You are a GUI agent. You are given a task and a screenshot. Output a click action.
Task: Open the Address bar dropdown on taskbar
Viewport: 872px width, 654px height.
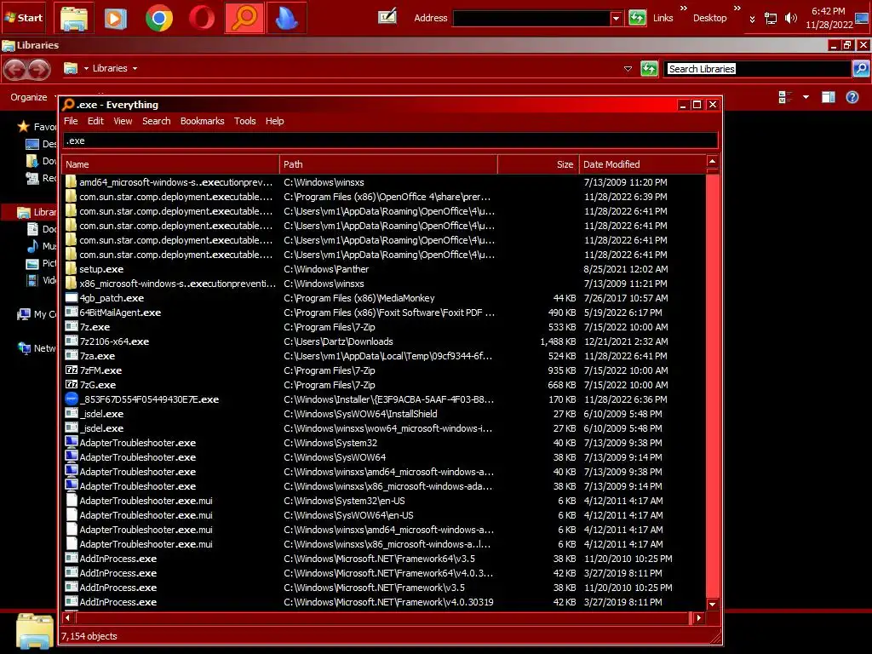[x=616, y=19]
